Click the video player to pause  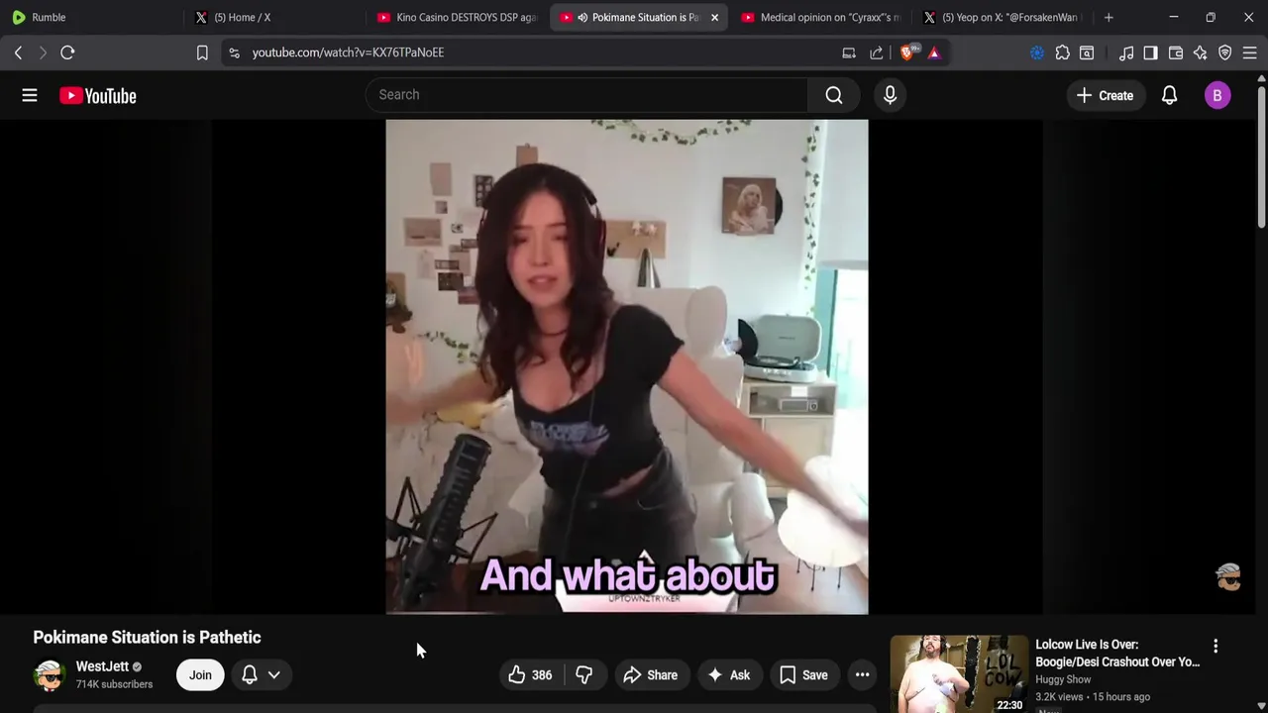[x=626, y=366]
